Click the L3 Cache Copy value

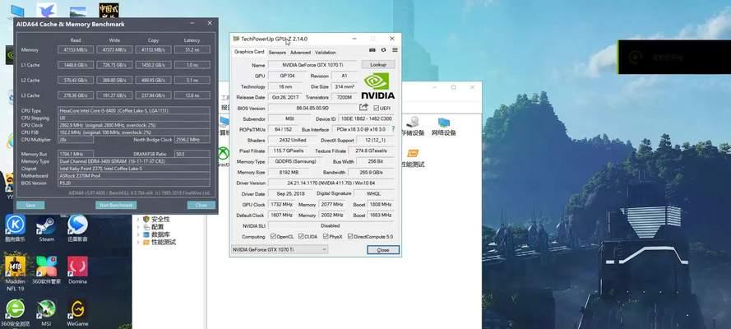tap(154, 95)
